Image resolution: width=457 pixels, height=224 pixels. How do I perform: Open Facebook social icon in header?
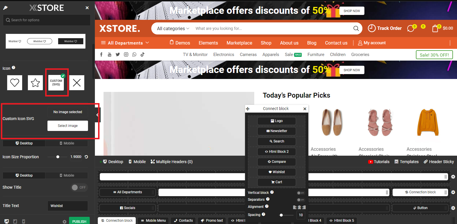coord(101,55)
